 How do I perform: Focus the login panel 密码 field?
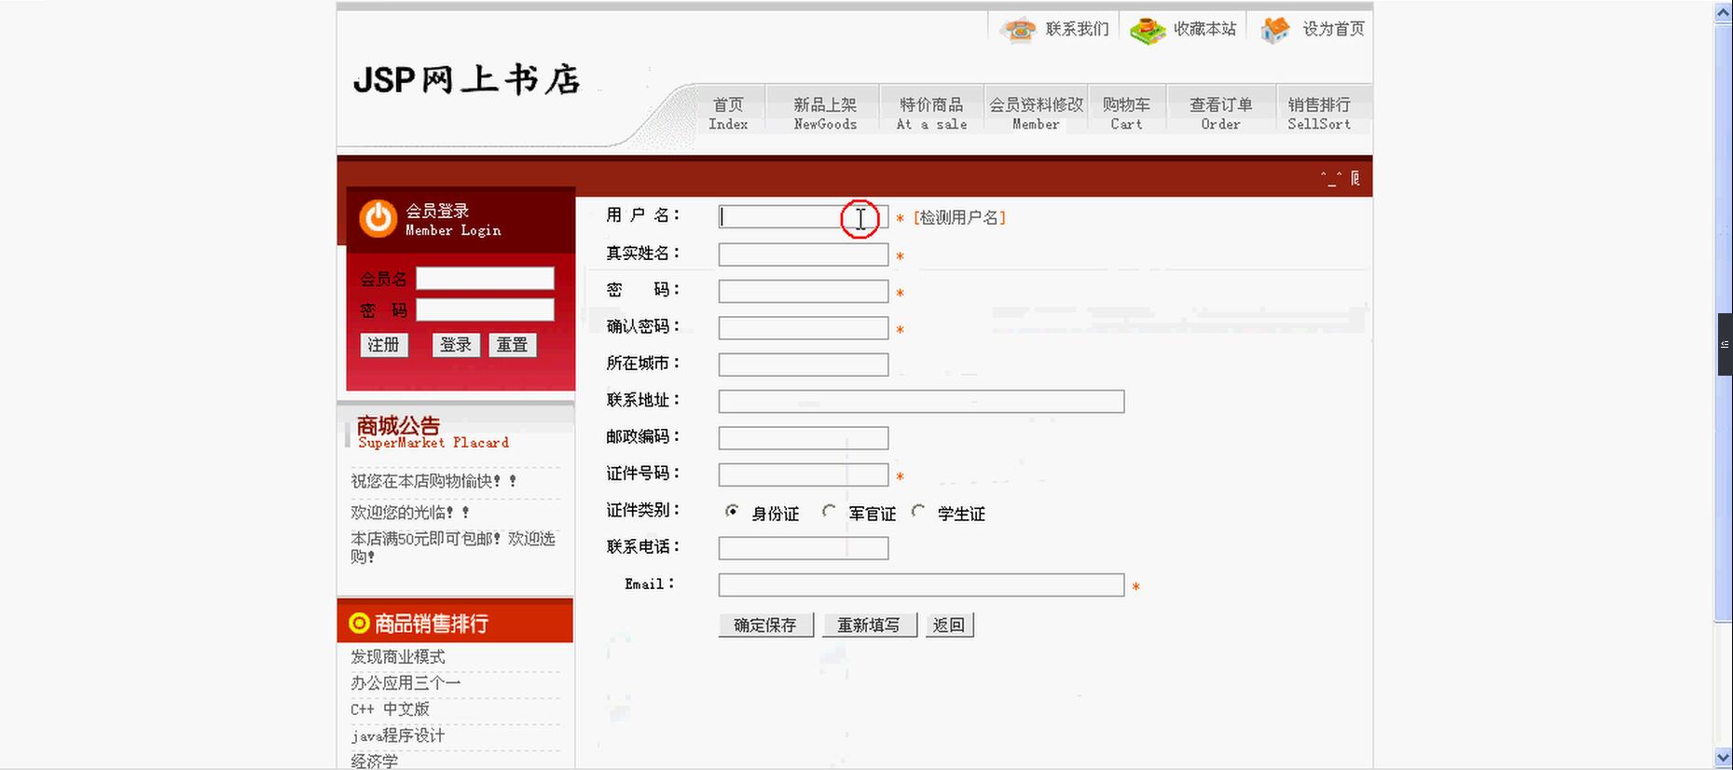[485, 310]
